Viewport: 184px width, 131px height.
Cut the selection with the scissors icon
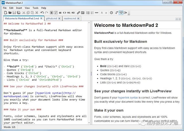coord(24,13)
